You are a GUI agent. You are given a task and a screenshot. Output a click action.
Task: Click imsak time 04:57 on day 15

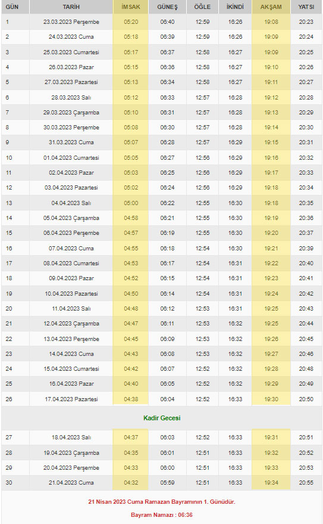[131, 233]
